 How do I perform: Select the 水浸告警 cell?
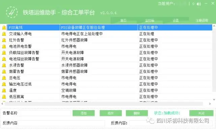tap(17, 65)
